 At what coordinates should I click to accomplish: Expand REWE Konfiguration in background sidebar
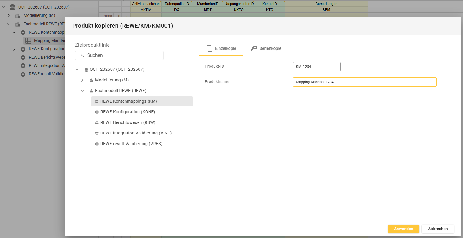[x=14, y=49]
